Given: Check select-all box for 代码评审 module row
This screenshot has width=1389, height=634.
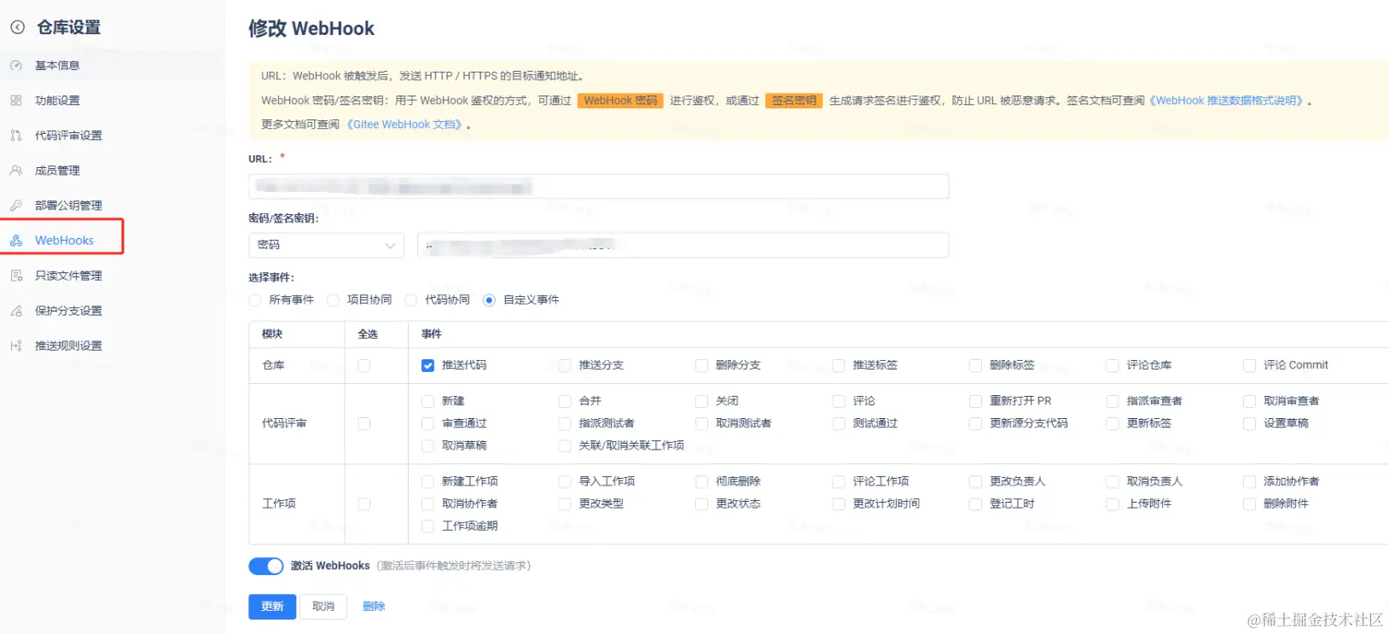Looking at the screenshot, I should [x=364, y=423].
